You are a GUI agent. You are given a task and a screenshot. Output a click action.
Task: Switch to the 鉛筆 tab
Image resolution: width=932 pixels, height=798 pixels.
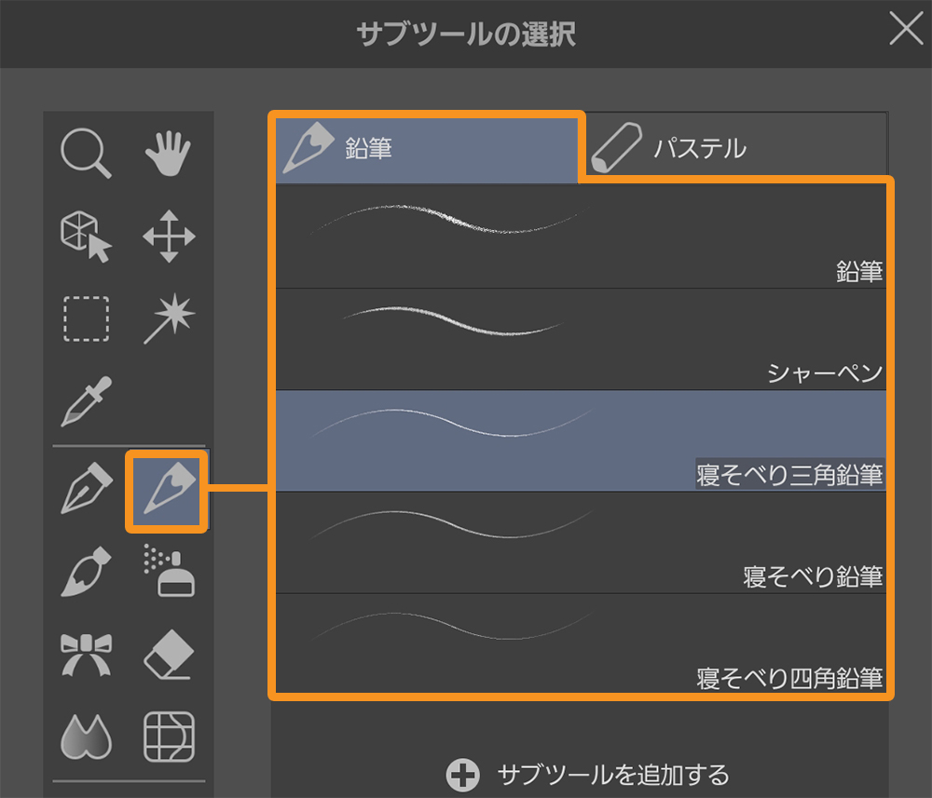coord(426,149)
